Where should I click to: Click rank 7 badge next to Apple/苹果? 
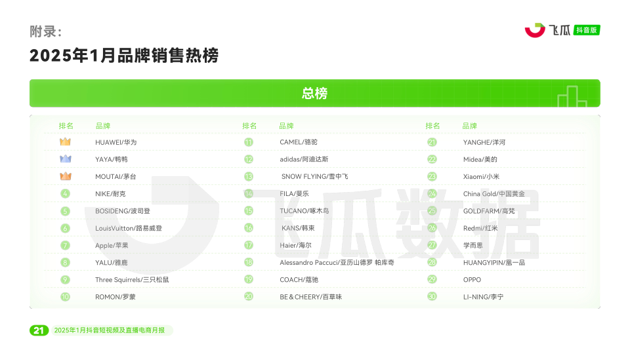pos(65,245)
